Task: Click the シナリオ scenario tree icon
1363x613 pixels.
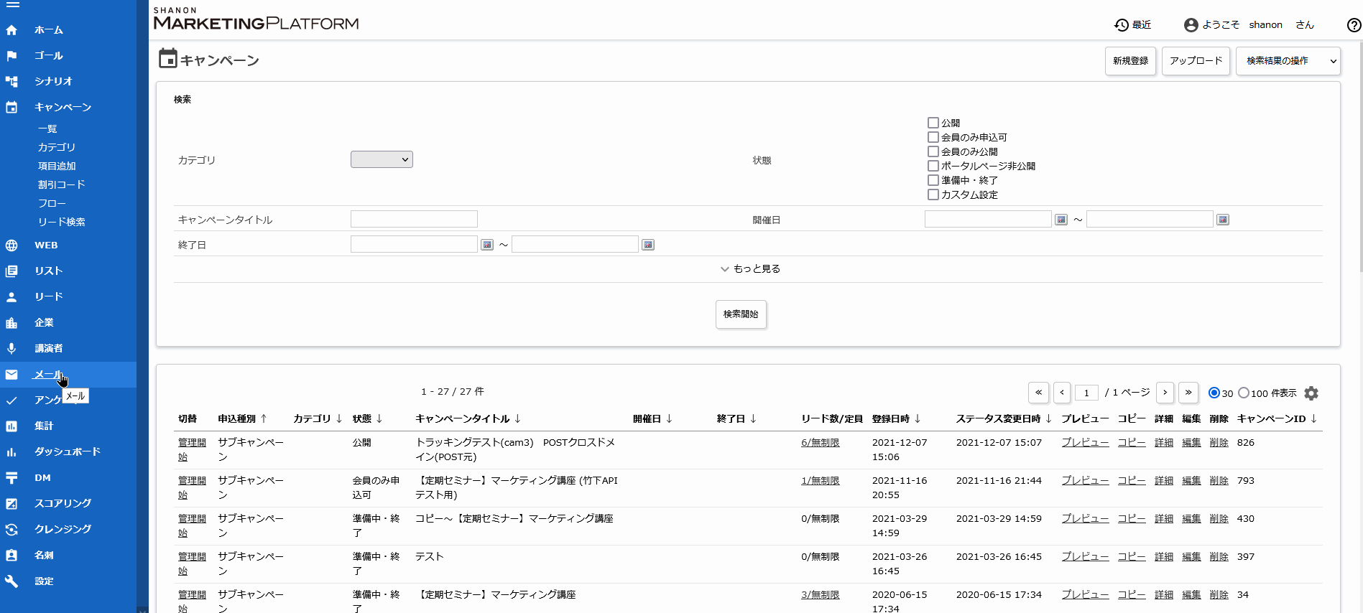Action: pos(11,82)
